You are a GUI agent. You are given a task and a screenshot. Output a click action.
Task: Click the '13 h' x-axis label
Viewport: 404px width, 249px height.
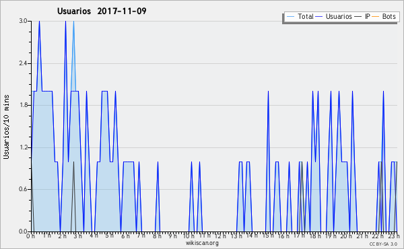tap(236, 236)
